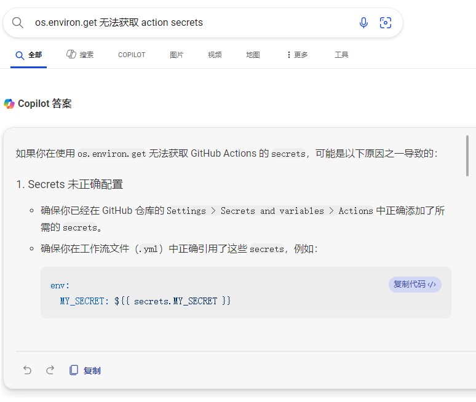The width and height of the screenshot is (476, 402).
Task: Start voice search with microphone icon
Action: coord(363,23)
